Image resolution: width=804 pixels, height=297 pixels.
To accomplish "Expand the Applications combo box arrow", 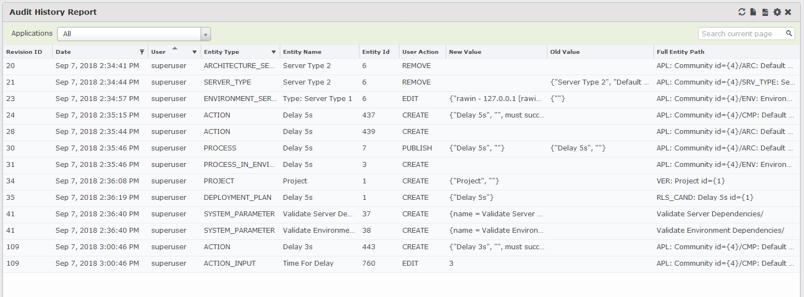I will pos(206,34).
